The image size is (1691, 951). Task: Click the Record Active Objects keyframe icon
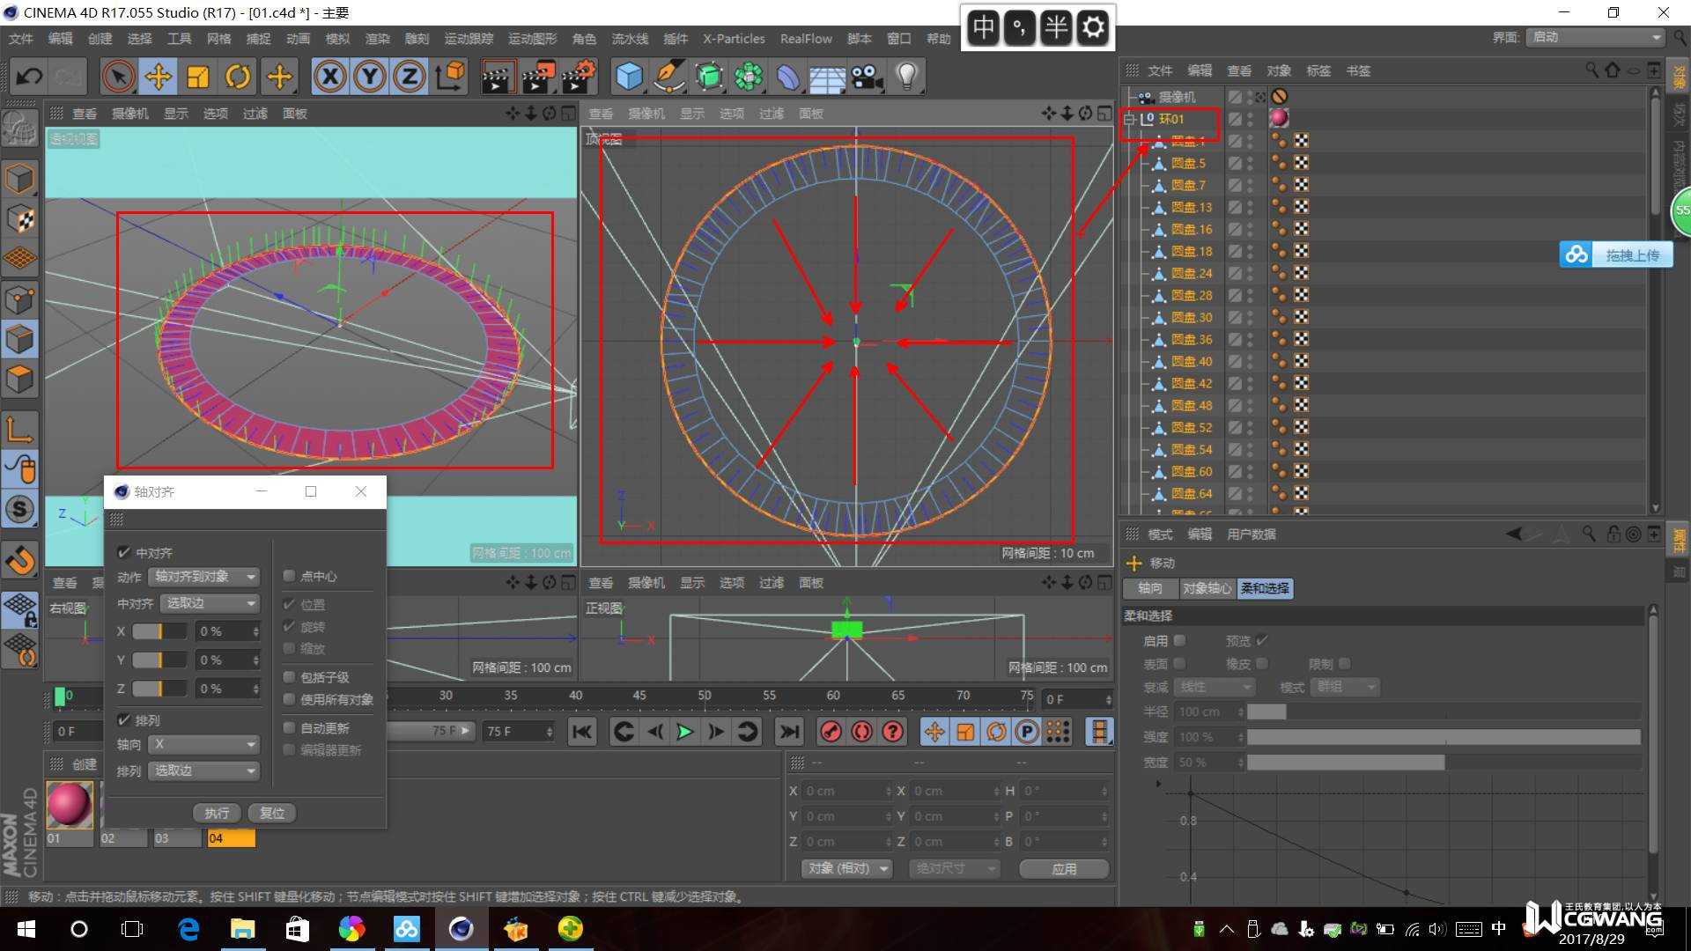[x=831, y=732]
